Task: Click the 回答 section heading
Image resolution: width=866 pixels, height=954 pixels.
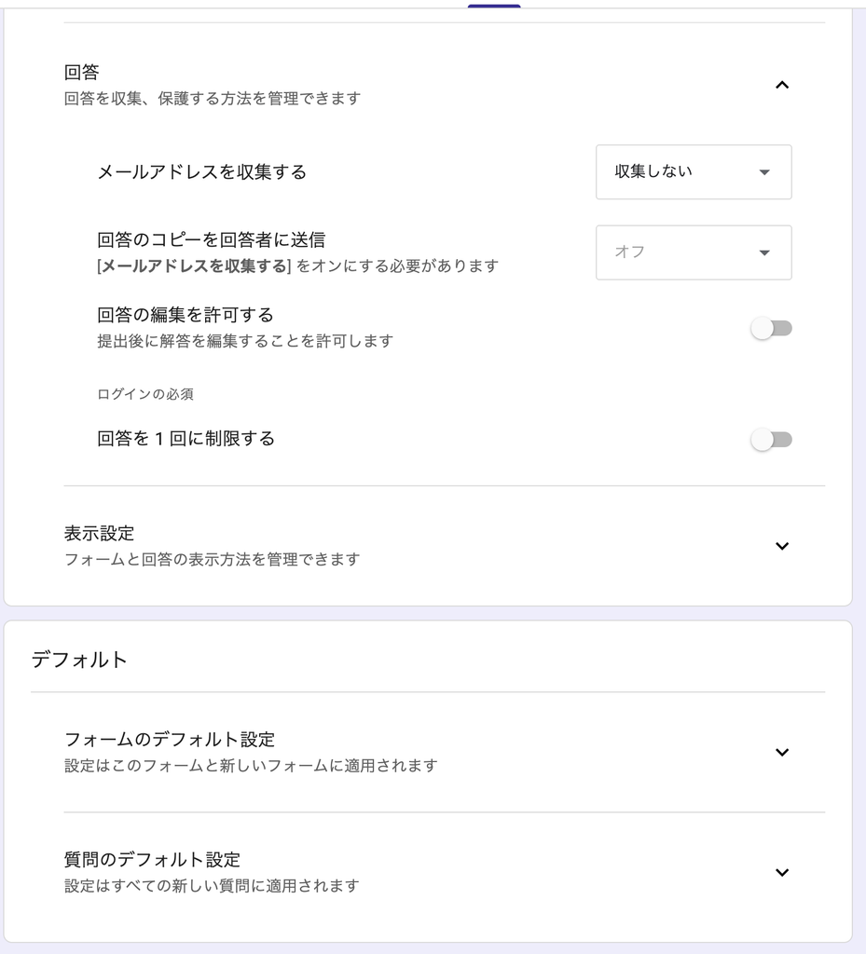Action: (x=81, y=72)
